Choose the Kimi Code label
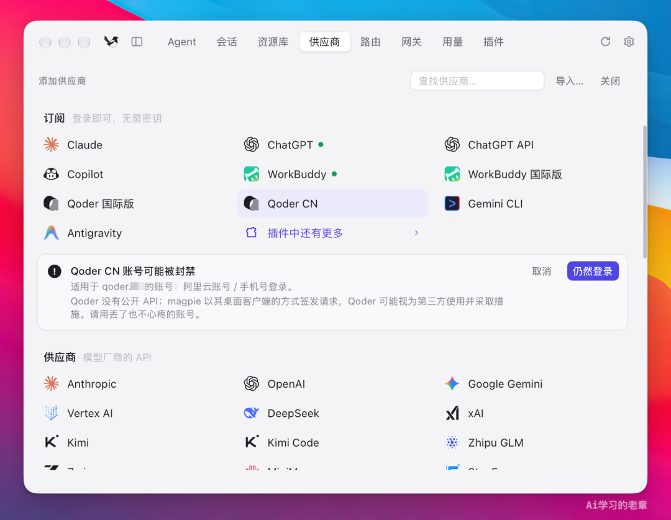The width and height of the screenshot is (671, 520). [x=293, y=442]
